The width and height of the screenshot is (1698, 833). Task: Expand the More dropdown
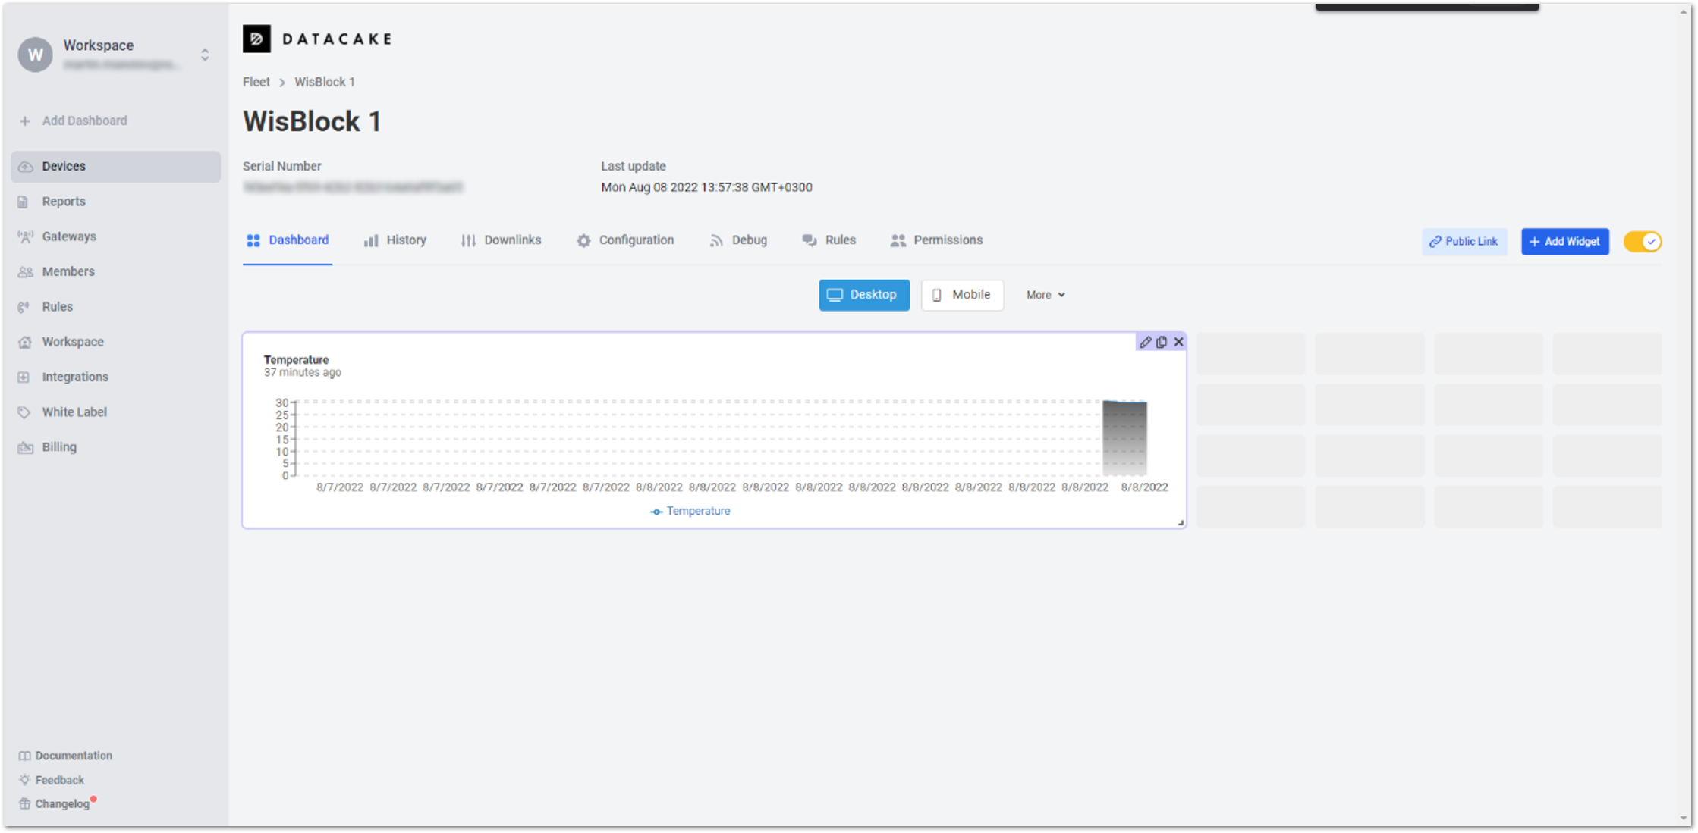1045,295
